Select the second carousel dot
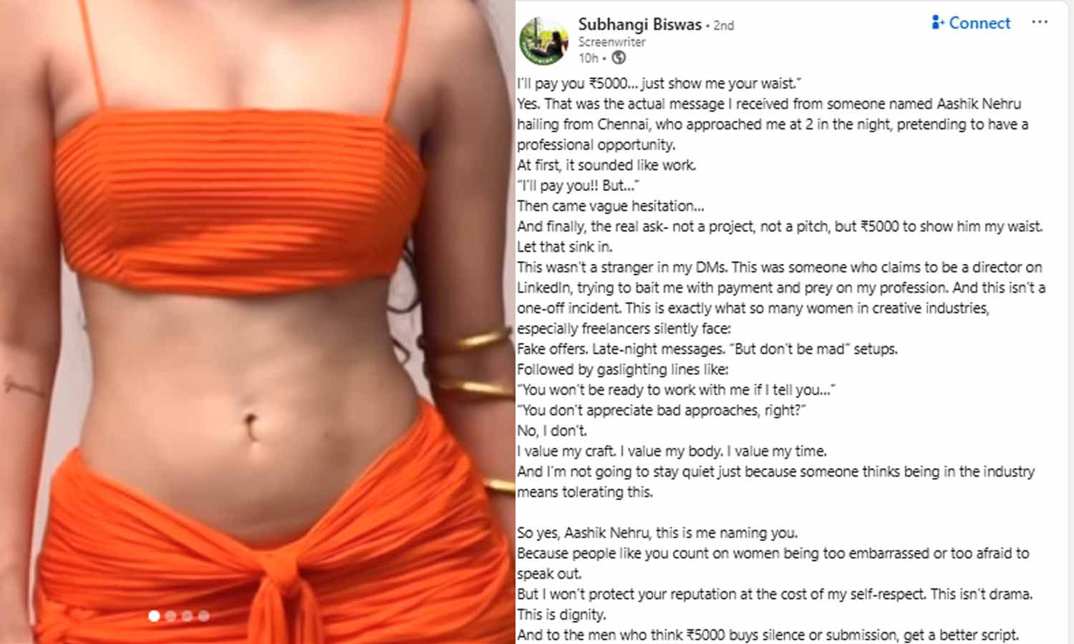1074x644 pixels. [170, 615]
